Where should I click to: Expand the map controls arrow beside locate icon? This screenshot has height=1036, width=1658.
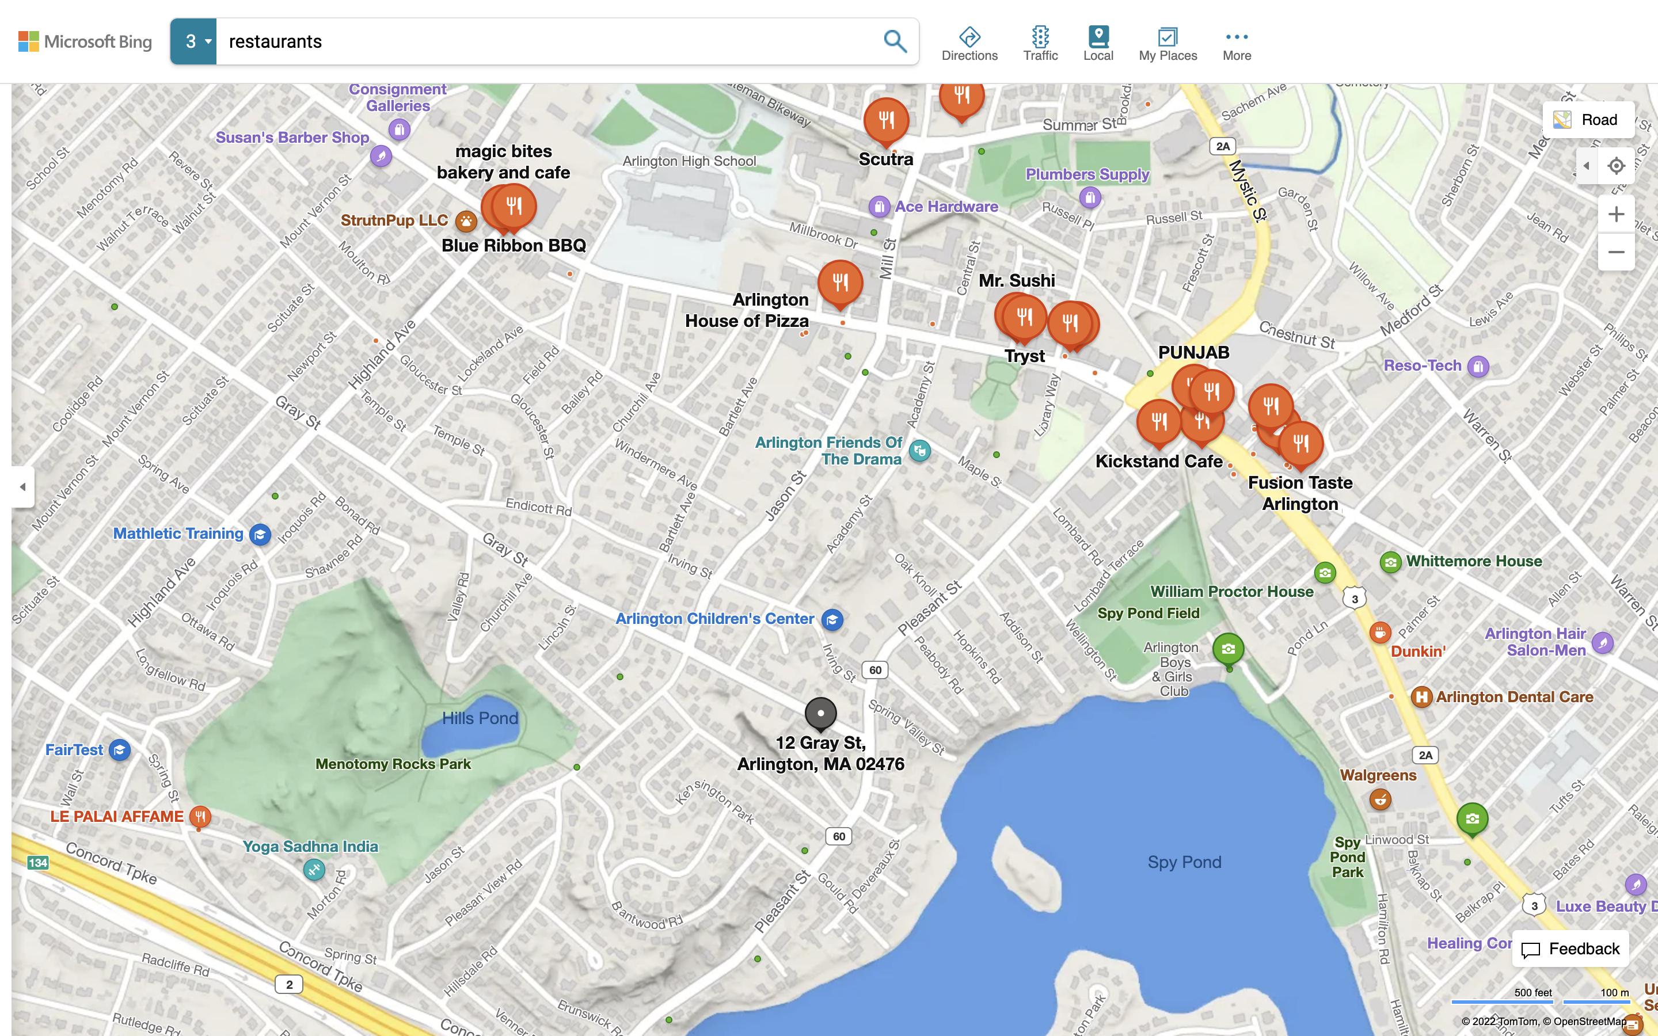(x=1586, y=166)
